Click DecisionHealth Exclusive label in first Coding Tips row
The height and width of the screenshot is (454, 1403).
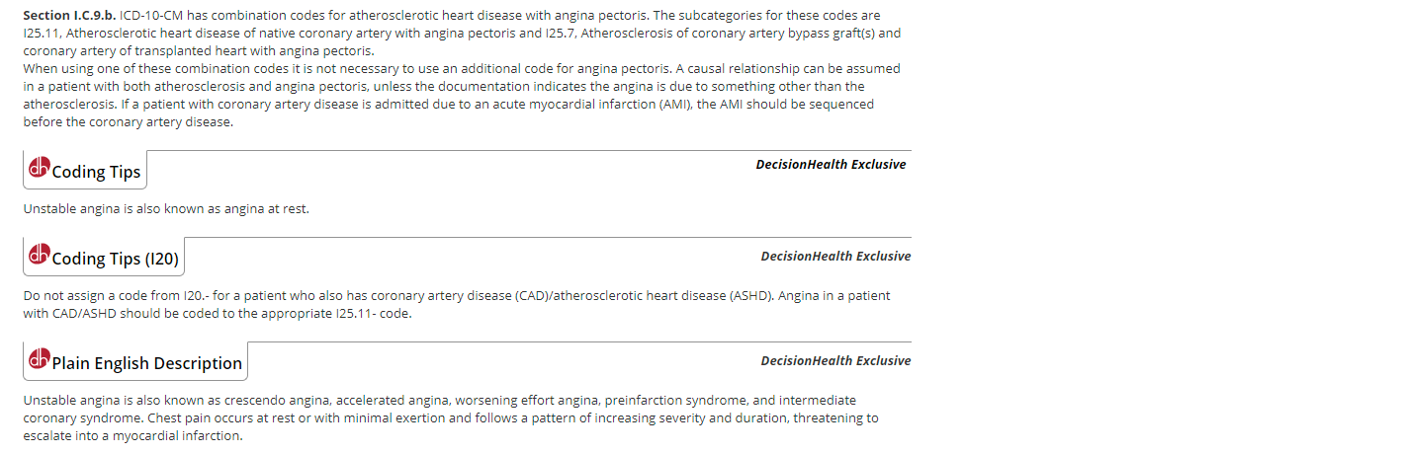[831, 165]
